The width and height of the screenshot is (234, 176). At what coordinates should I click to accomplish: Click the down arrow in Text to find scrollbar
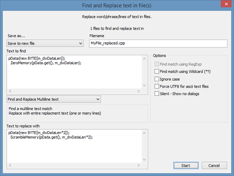coord(144,85)
